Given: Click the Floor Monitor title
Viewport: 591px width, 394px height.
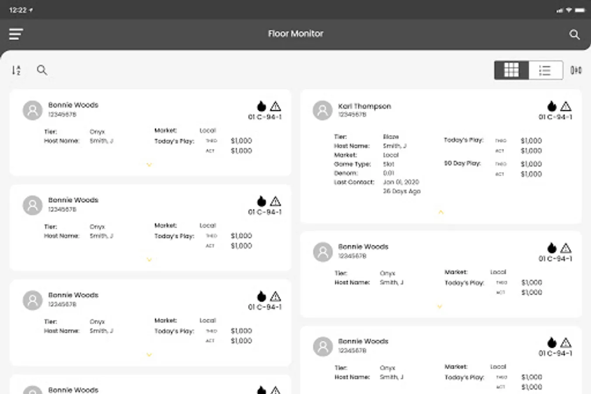Looking at the screenshot, I should pyautogui.click(x=296, y=34).
